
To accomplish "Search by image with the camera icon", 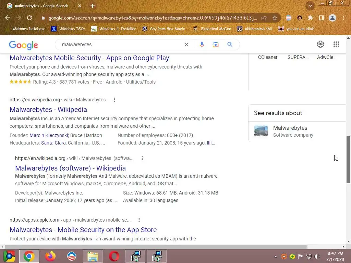I will [x=216, y=45].
